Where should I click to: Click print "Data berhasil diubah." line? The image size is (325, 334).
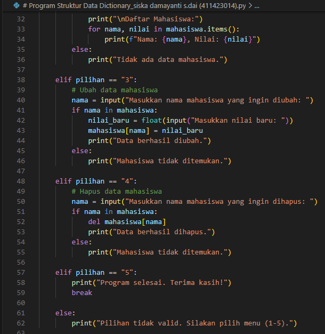click(x=150, y=141)
